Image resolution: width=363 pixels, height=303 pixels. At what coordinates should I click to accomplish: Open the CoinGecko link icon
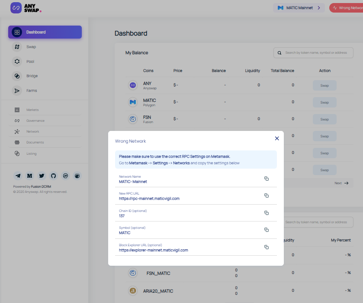[x=77, y=176]
